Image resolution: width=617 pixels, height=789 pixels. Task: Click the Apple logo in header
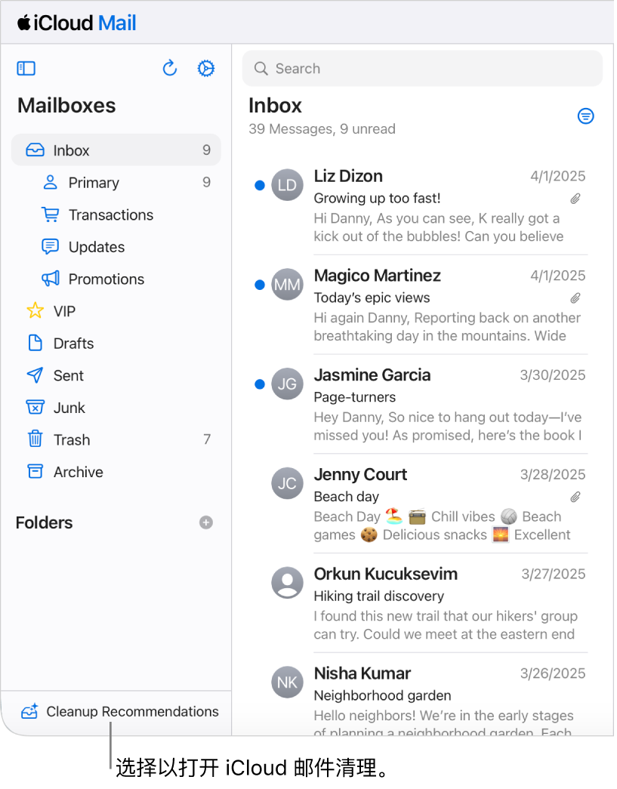pos(24,23)
